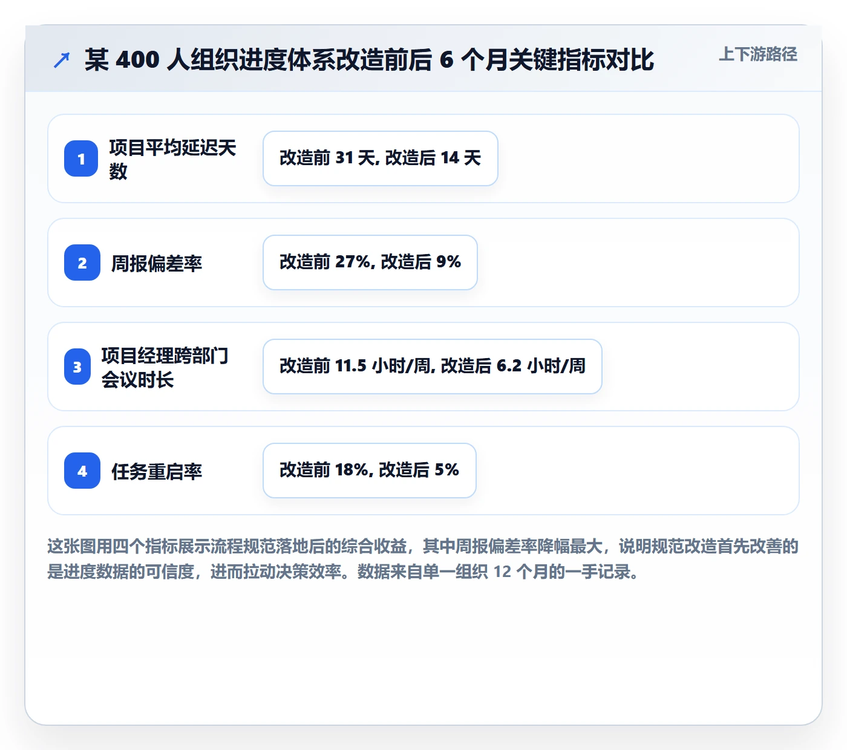Image resolution: width=847 pixels, height=750 pixels.
Task: Click the number 2 badge
Action: pos(82,262)
